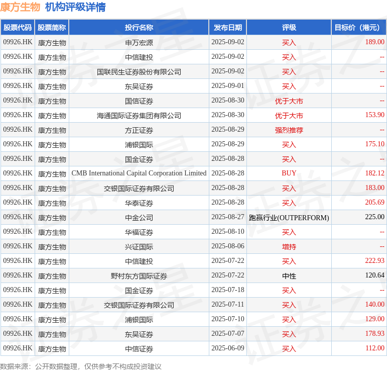
Task: Click the 华福证券 broker cell
Action: point(139,232)
